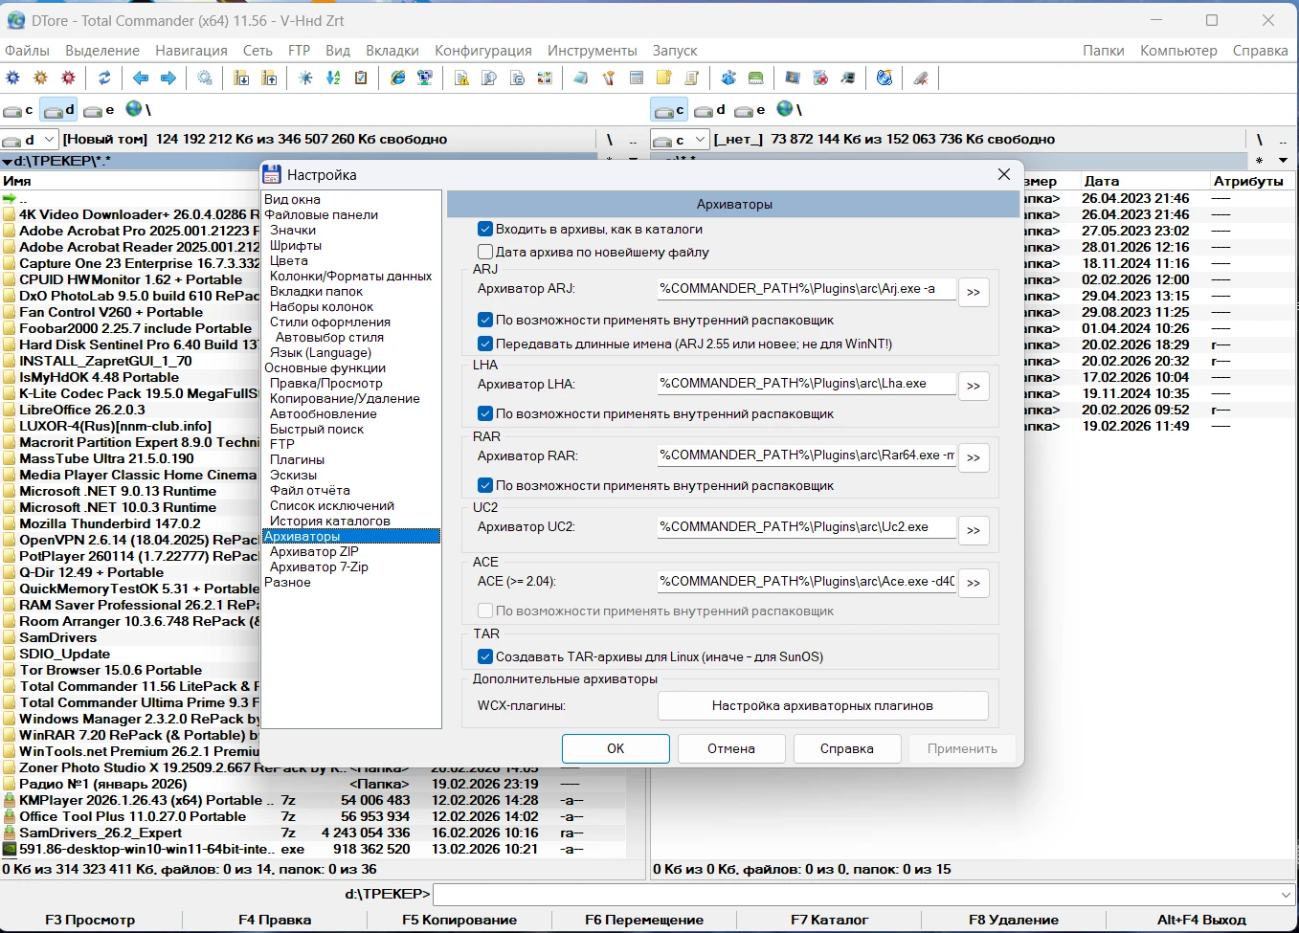Open the 'Инструменты' menu
This screenshot has width=1299, height=933.
(x=592, y=50)
